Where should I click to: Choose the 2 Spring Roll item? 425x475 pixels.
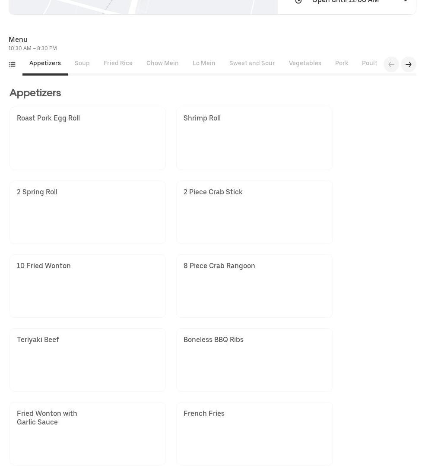point(87,212)
